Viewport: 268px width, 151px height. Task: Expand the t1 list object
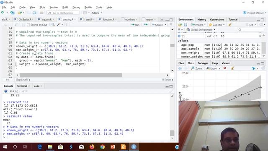[x=179, y=36]
